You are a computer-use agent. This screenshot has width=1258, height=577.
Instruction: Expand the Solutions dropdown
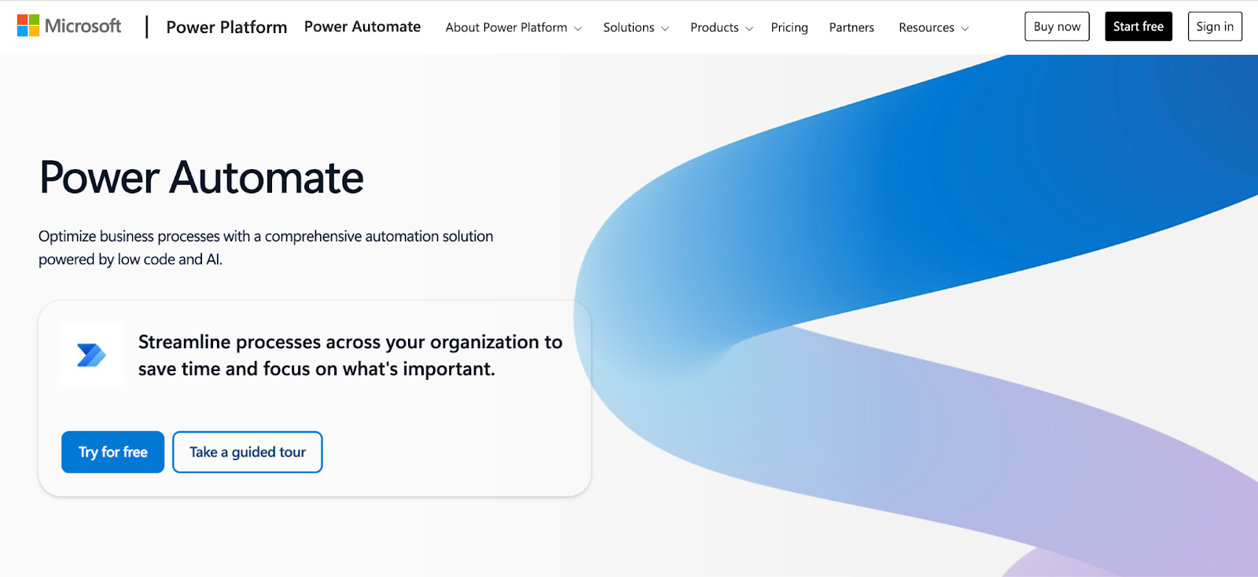point(636,28)
